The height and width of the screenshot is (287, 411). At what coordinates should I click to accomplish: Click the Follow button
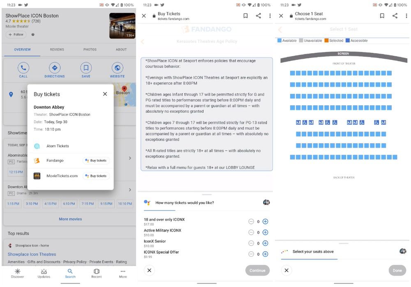tap(16, 34)
